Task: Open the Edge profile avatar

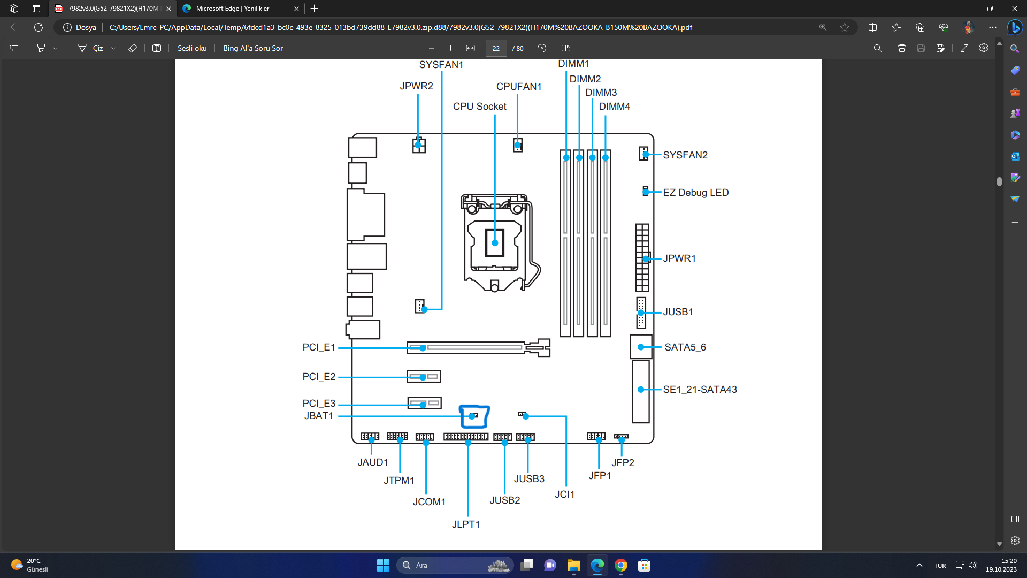Action: tap(968, 27)
